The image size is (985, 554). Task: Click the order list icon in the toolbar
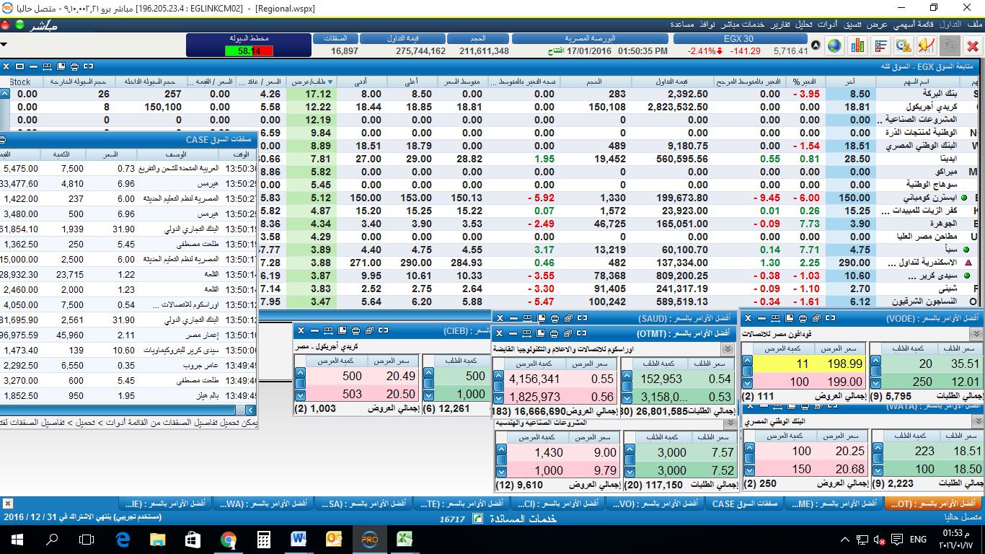(x=880, y=45)
